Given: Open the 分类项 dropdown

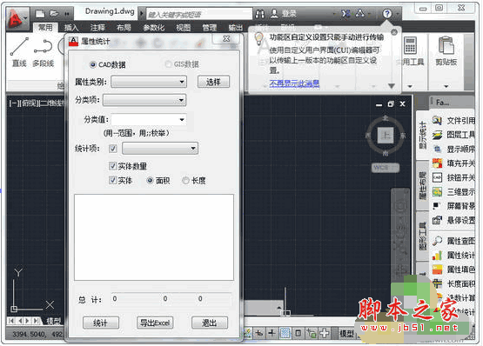Looking at the screenshot, I should point(144,100).
